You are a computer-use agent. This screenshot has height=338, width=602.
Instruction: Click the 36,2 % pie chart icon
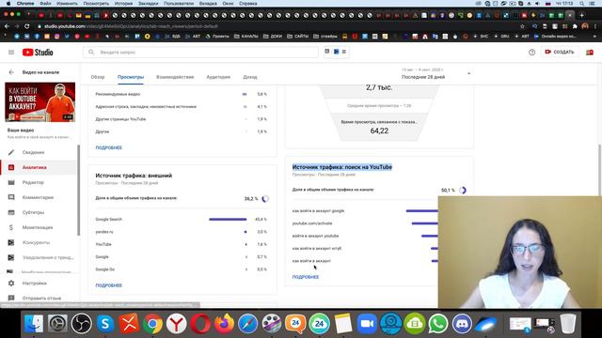pyautogui.click(x=265, y=198)
